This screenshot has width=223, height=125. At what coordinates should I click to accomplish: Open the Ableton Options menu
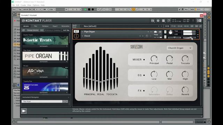click(36, 5)
